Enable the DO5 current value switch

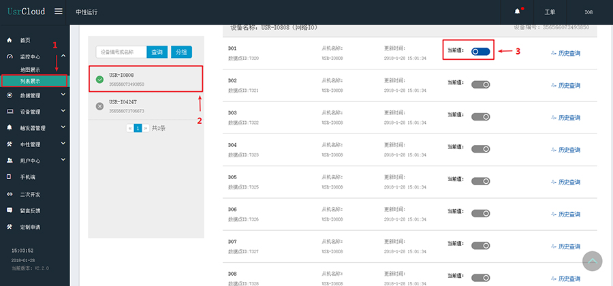[480, 180]
